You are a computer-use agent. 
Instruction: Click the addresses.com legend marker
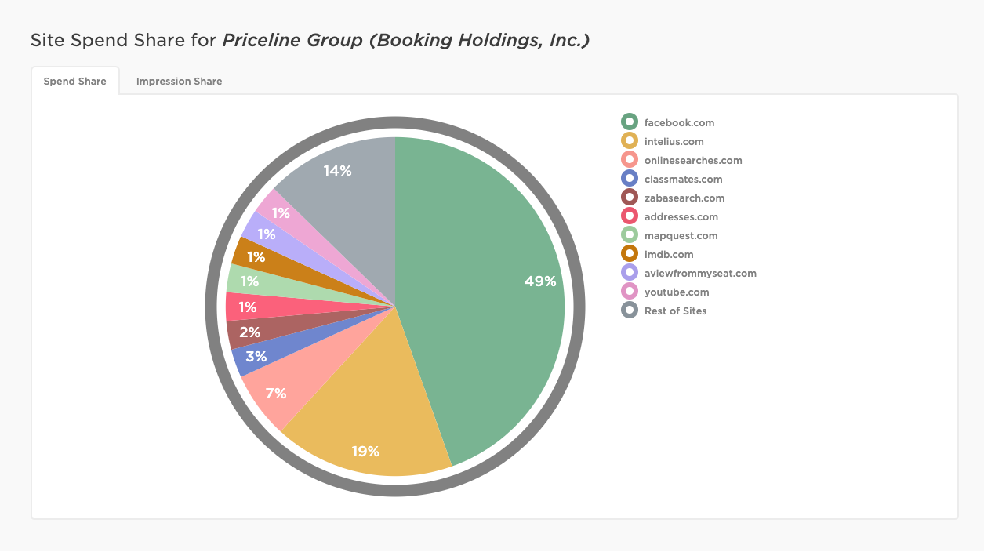tap(628, 216)
